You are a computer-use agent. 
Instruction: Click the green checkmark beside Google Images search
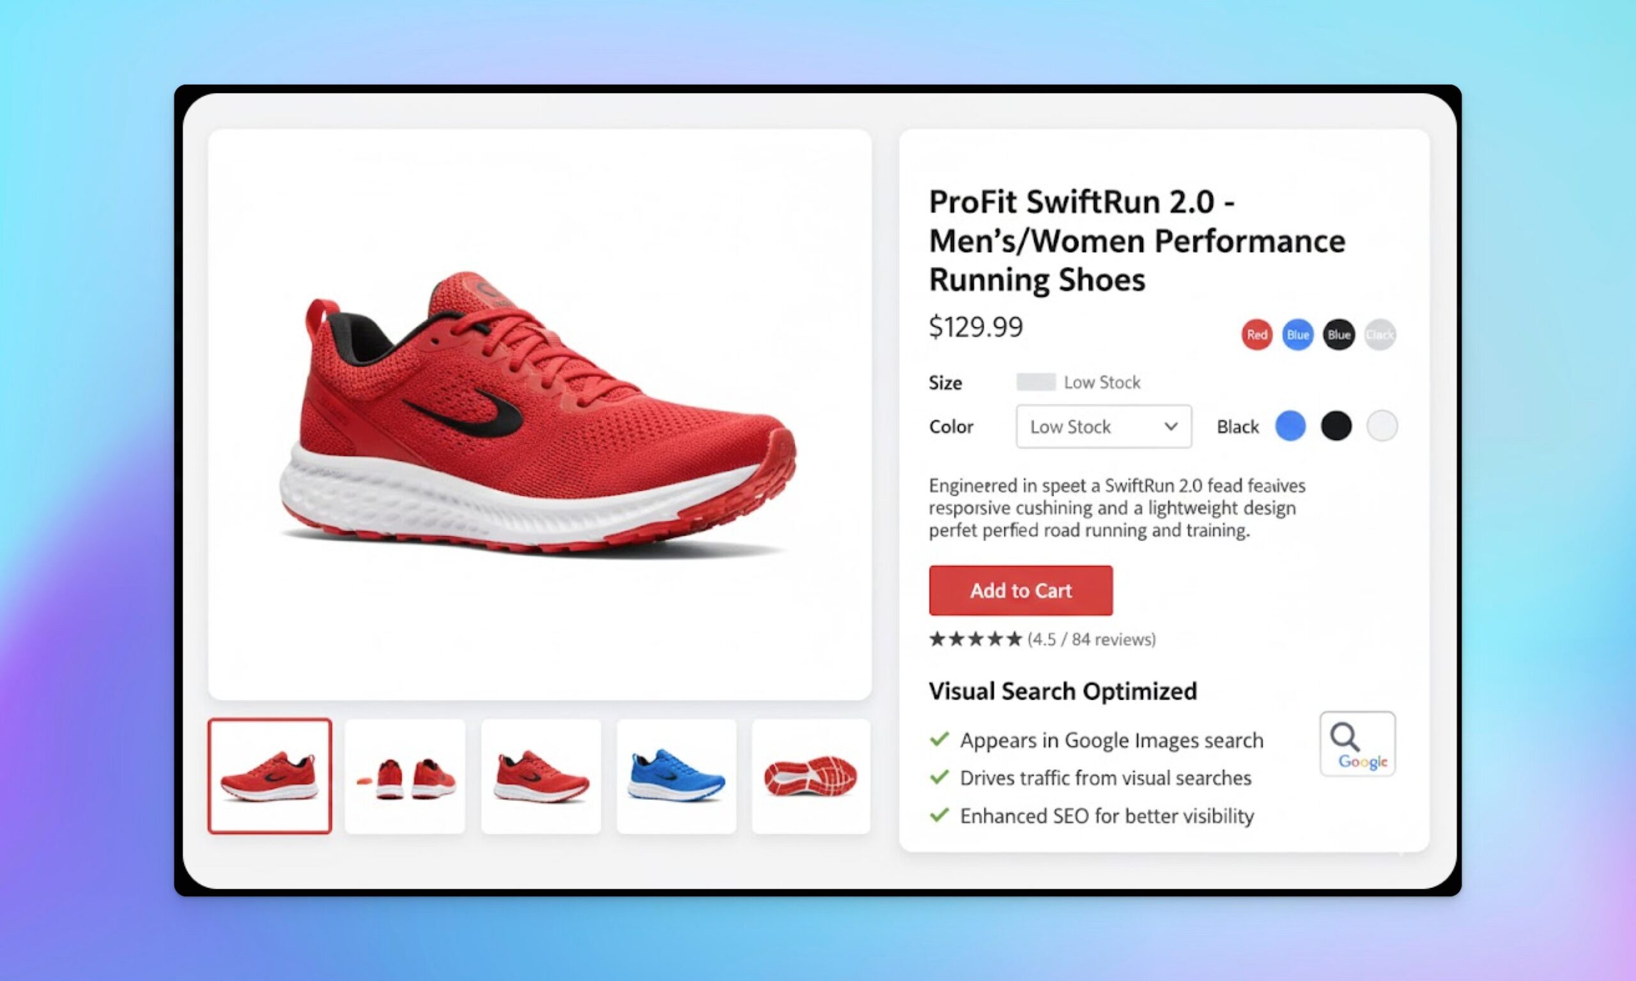tap(939, 739)
